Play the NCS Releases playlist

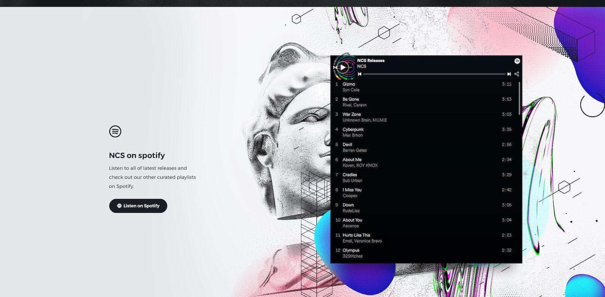tap(343, 68)
